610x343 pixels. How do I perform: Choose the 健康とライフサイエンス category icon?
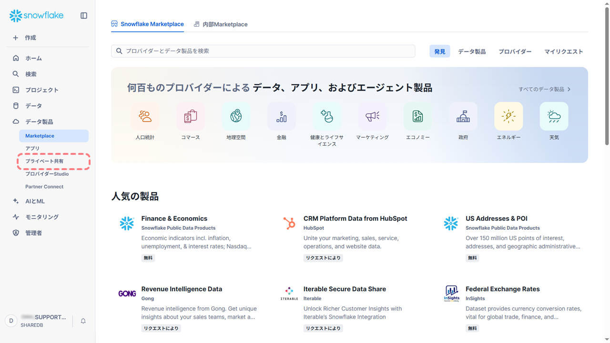click(x=327, y=116)
